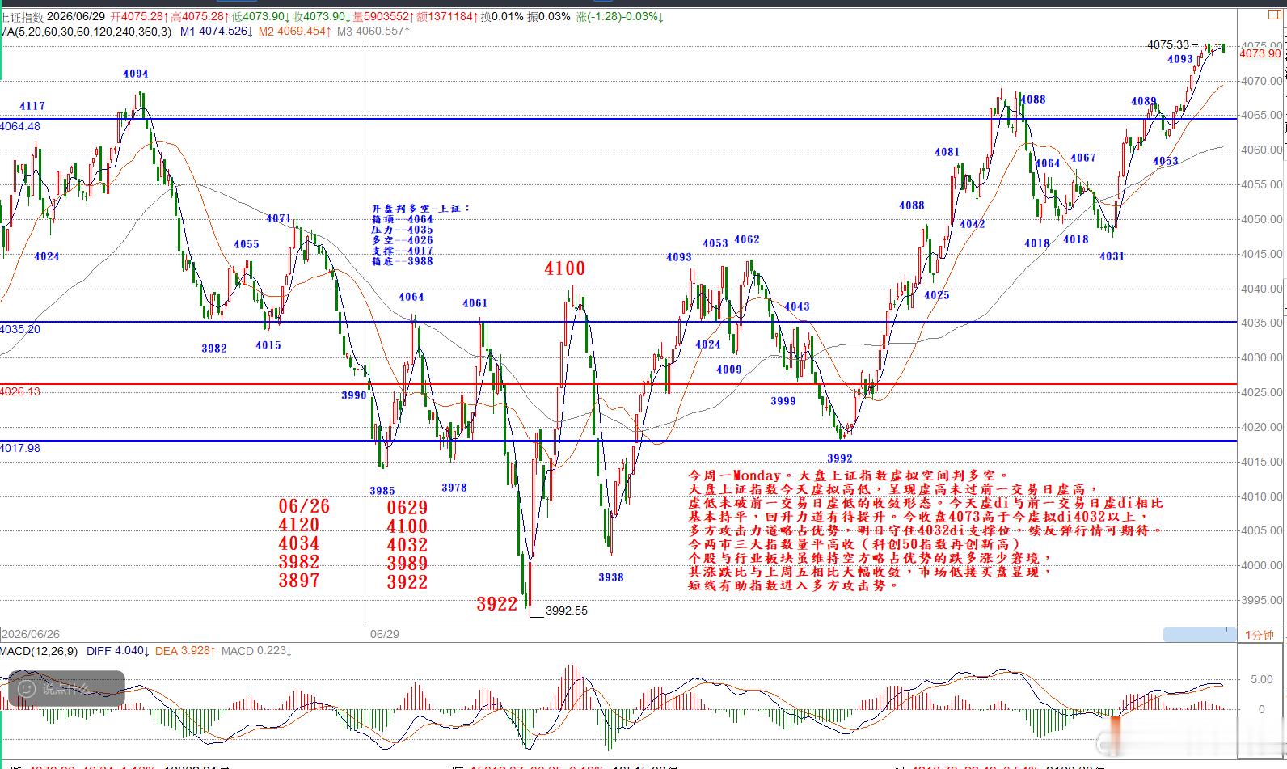The height and width of the screenshot is (769, 1287).
Task: Click the 4000.00 price axis label
Action: click(x=1262, y=566)
